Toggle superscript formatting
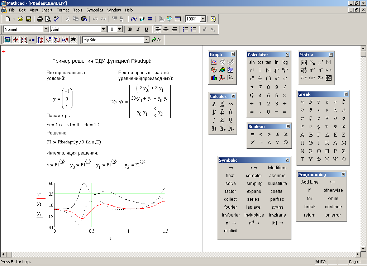 (x=205, y=29)
